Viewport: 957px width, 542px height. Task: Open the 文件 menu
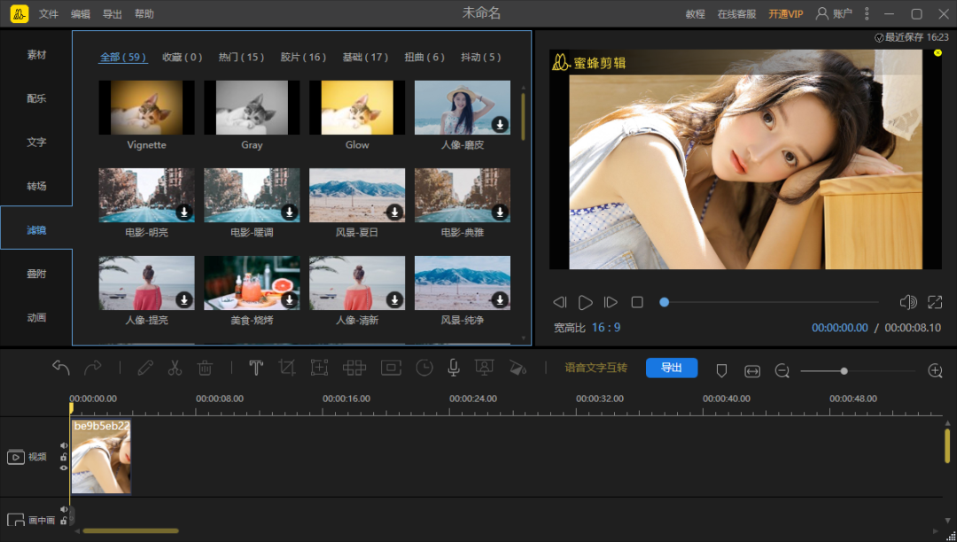coord(48,14)
